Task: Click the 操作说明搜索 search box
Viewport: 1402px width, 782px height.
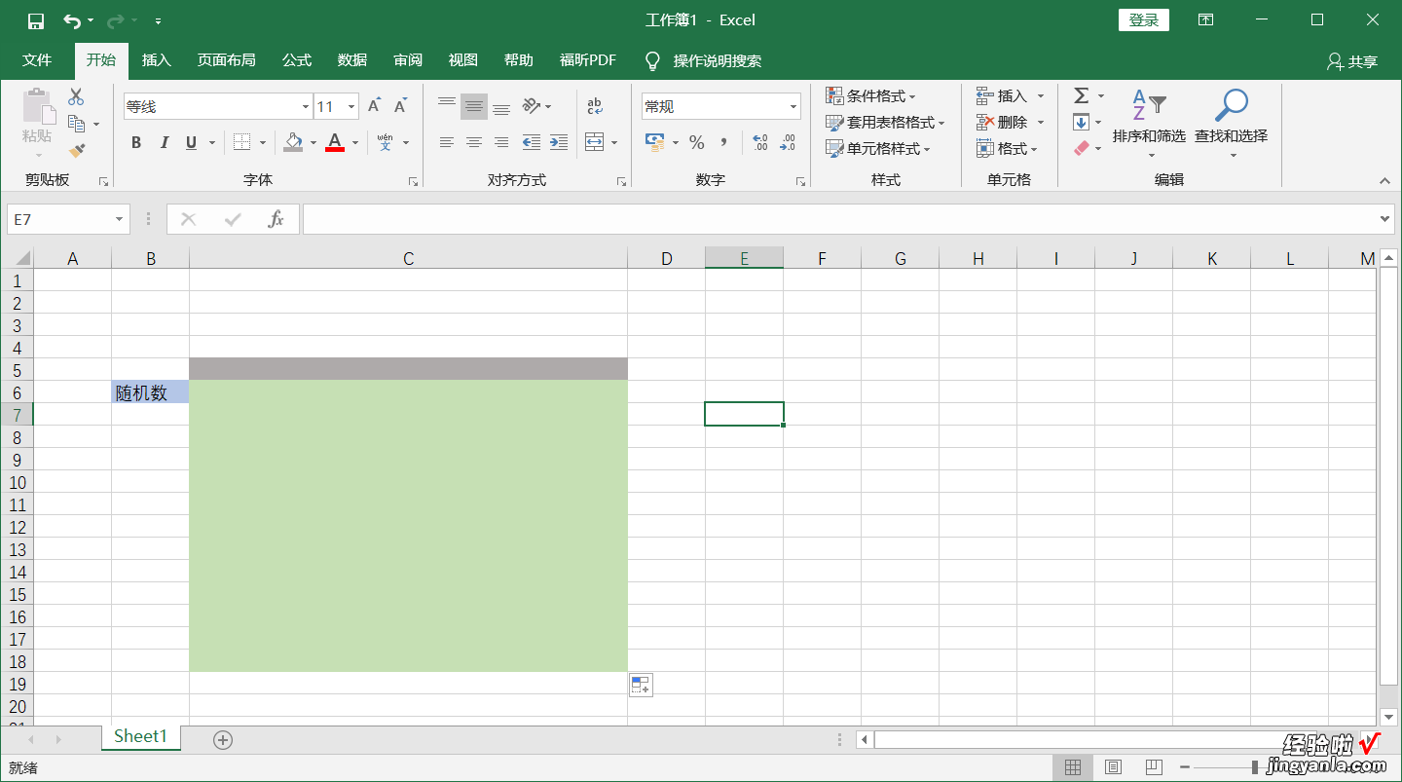Action: pos(718,61)
